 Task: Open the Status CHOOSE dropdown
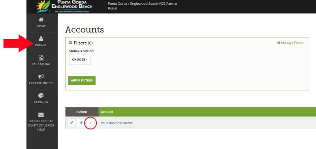click(80, 60)
